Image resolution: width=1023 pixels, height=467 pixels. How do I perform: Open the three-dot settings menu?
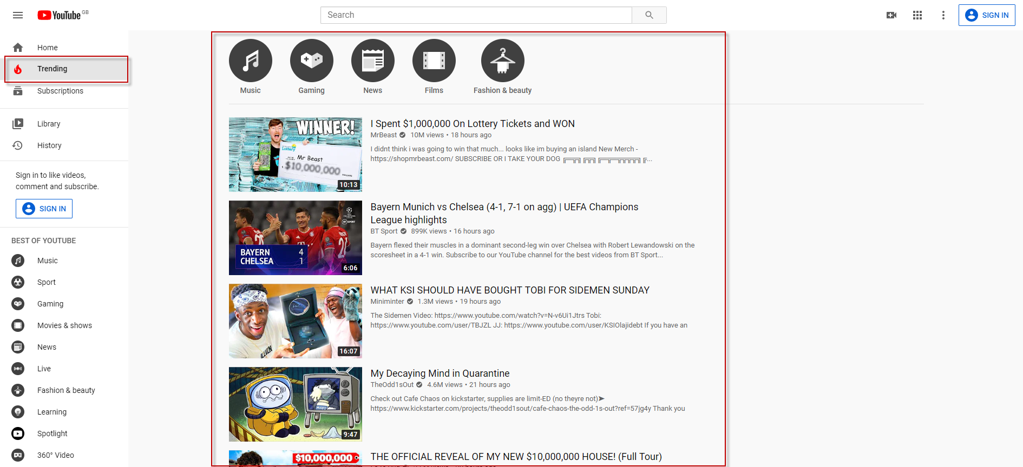point(943,15)
